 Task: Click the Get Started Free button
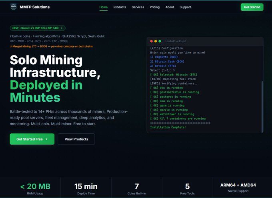click(32, 139)
